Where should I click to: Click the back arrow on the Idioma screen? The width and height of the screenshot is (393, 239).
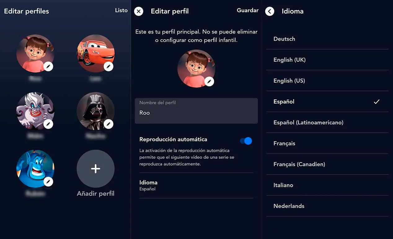click(x=269, y=11)
